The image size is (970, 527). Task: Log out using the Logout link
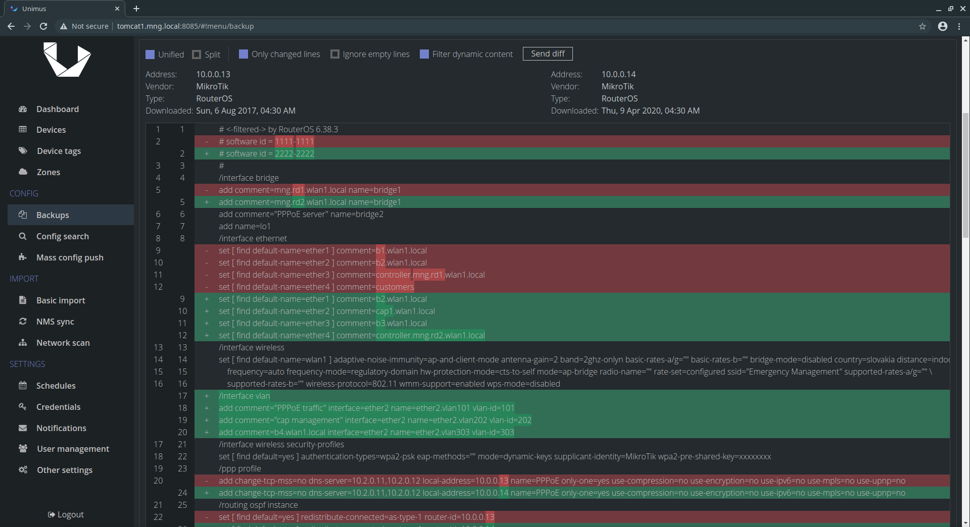coord(66,514)
